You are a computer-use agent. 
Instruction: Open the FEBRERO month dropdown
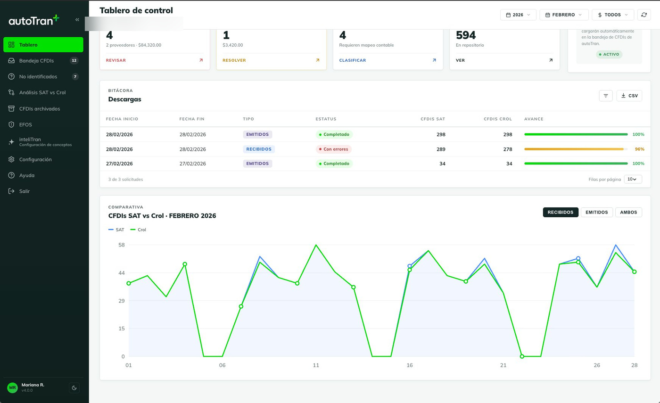[564, 15]
